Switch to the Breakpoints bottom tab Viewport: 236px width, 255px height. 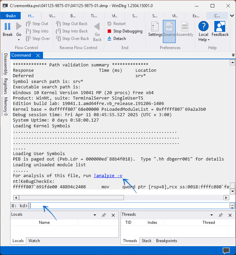[x=167, y=241]
